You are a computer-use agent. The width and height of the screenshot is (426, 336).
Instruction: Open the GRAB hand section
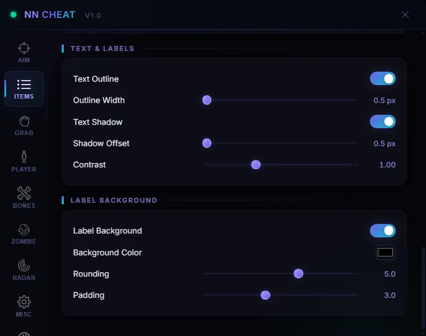point(24,125)
